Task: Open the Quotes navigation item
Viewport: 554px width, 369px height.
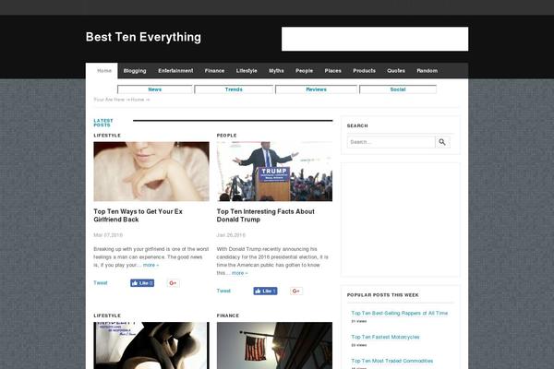Action: pos(396,71)
